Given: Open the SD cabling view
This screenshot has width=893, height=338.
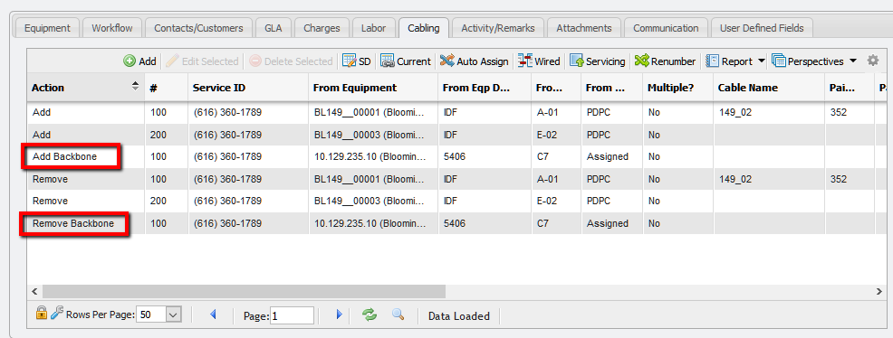Looking at the screenshot, I should (x=357, y=61).
